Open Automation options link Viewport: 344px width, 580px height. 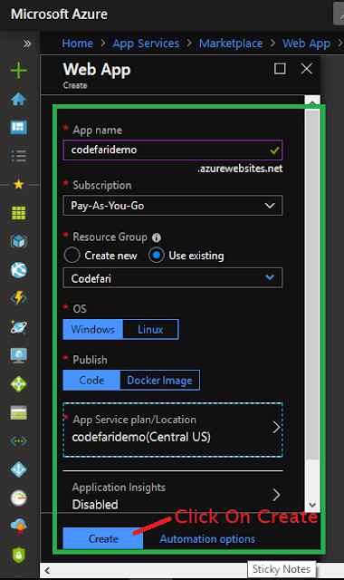207,539
